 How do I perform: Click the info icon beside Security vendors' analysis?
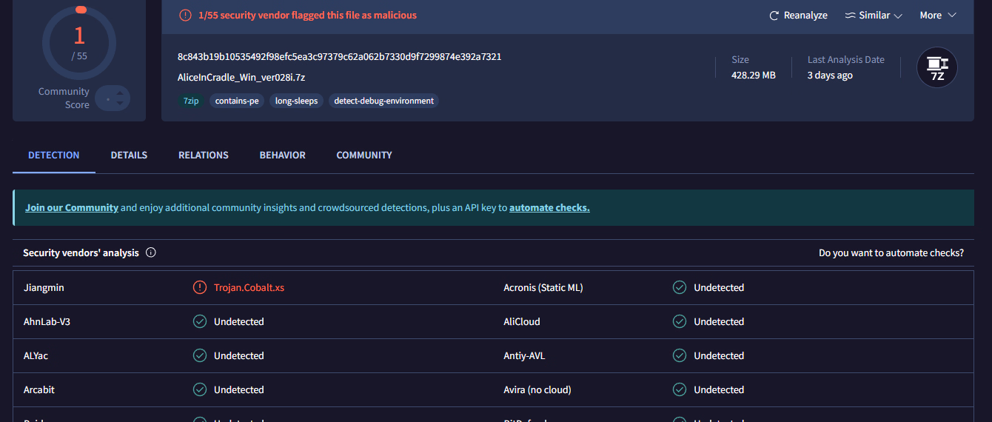tap(151, 252)
